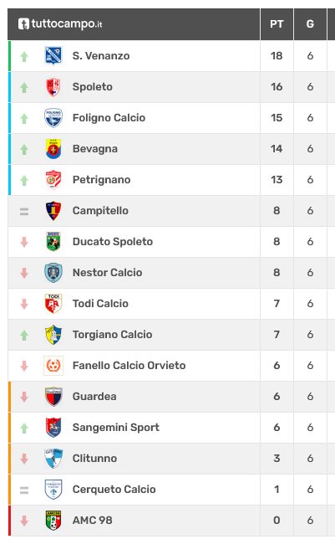Viewport: 335px width, 544px height.
Task: Open the Campitello team link
Action: 100,211
